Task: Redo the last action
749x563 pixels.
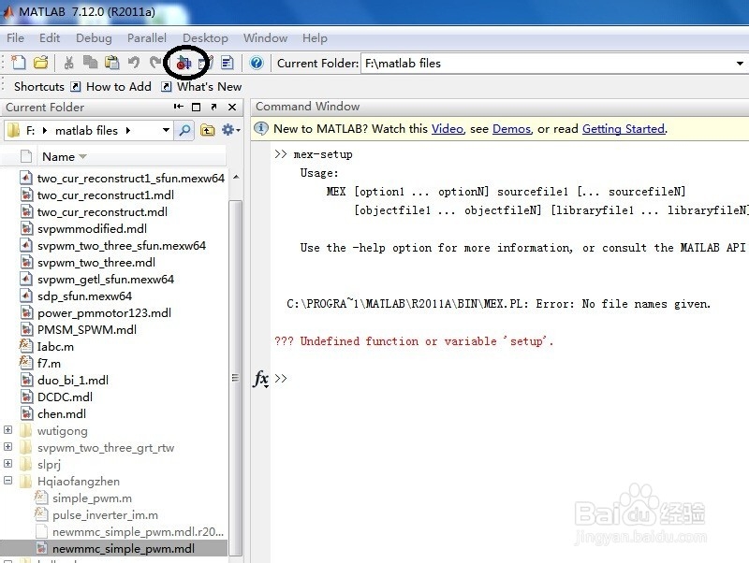Action: pyautogui.click(x=154, y=63)
